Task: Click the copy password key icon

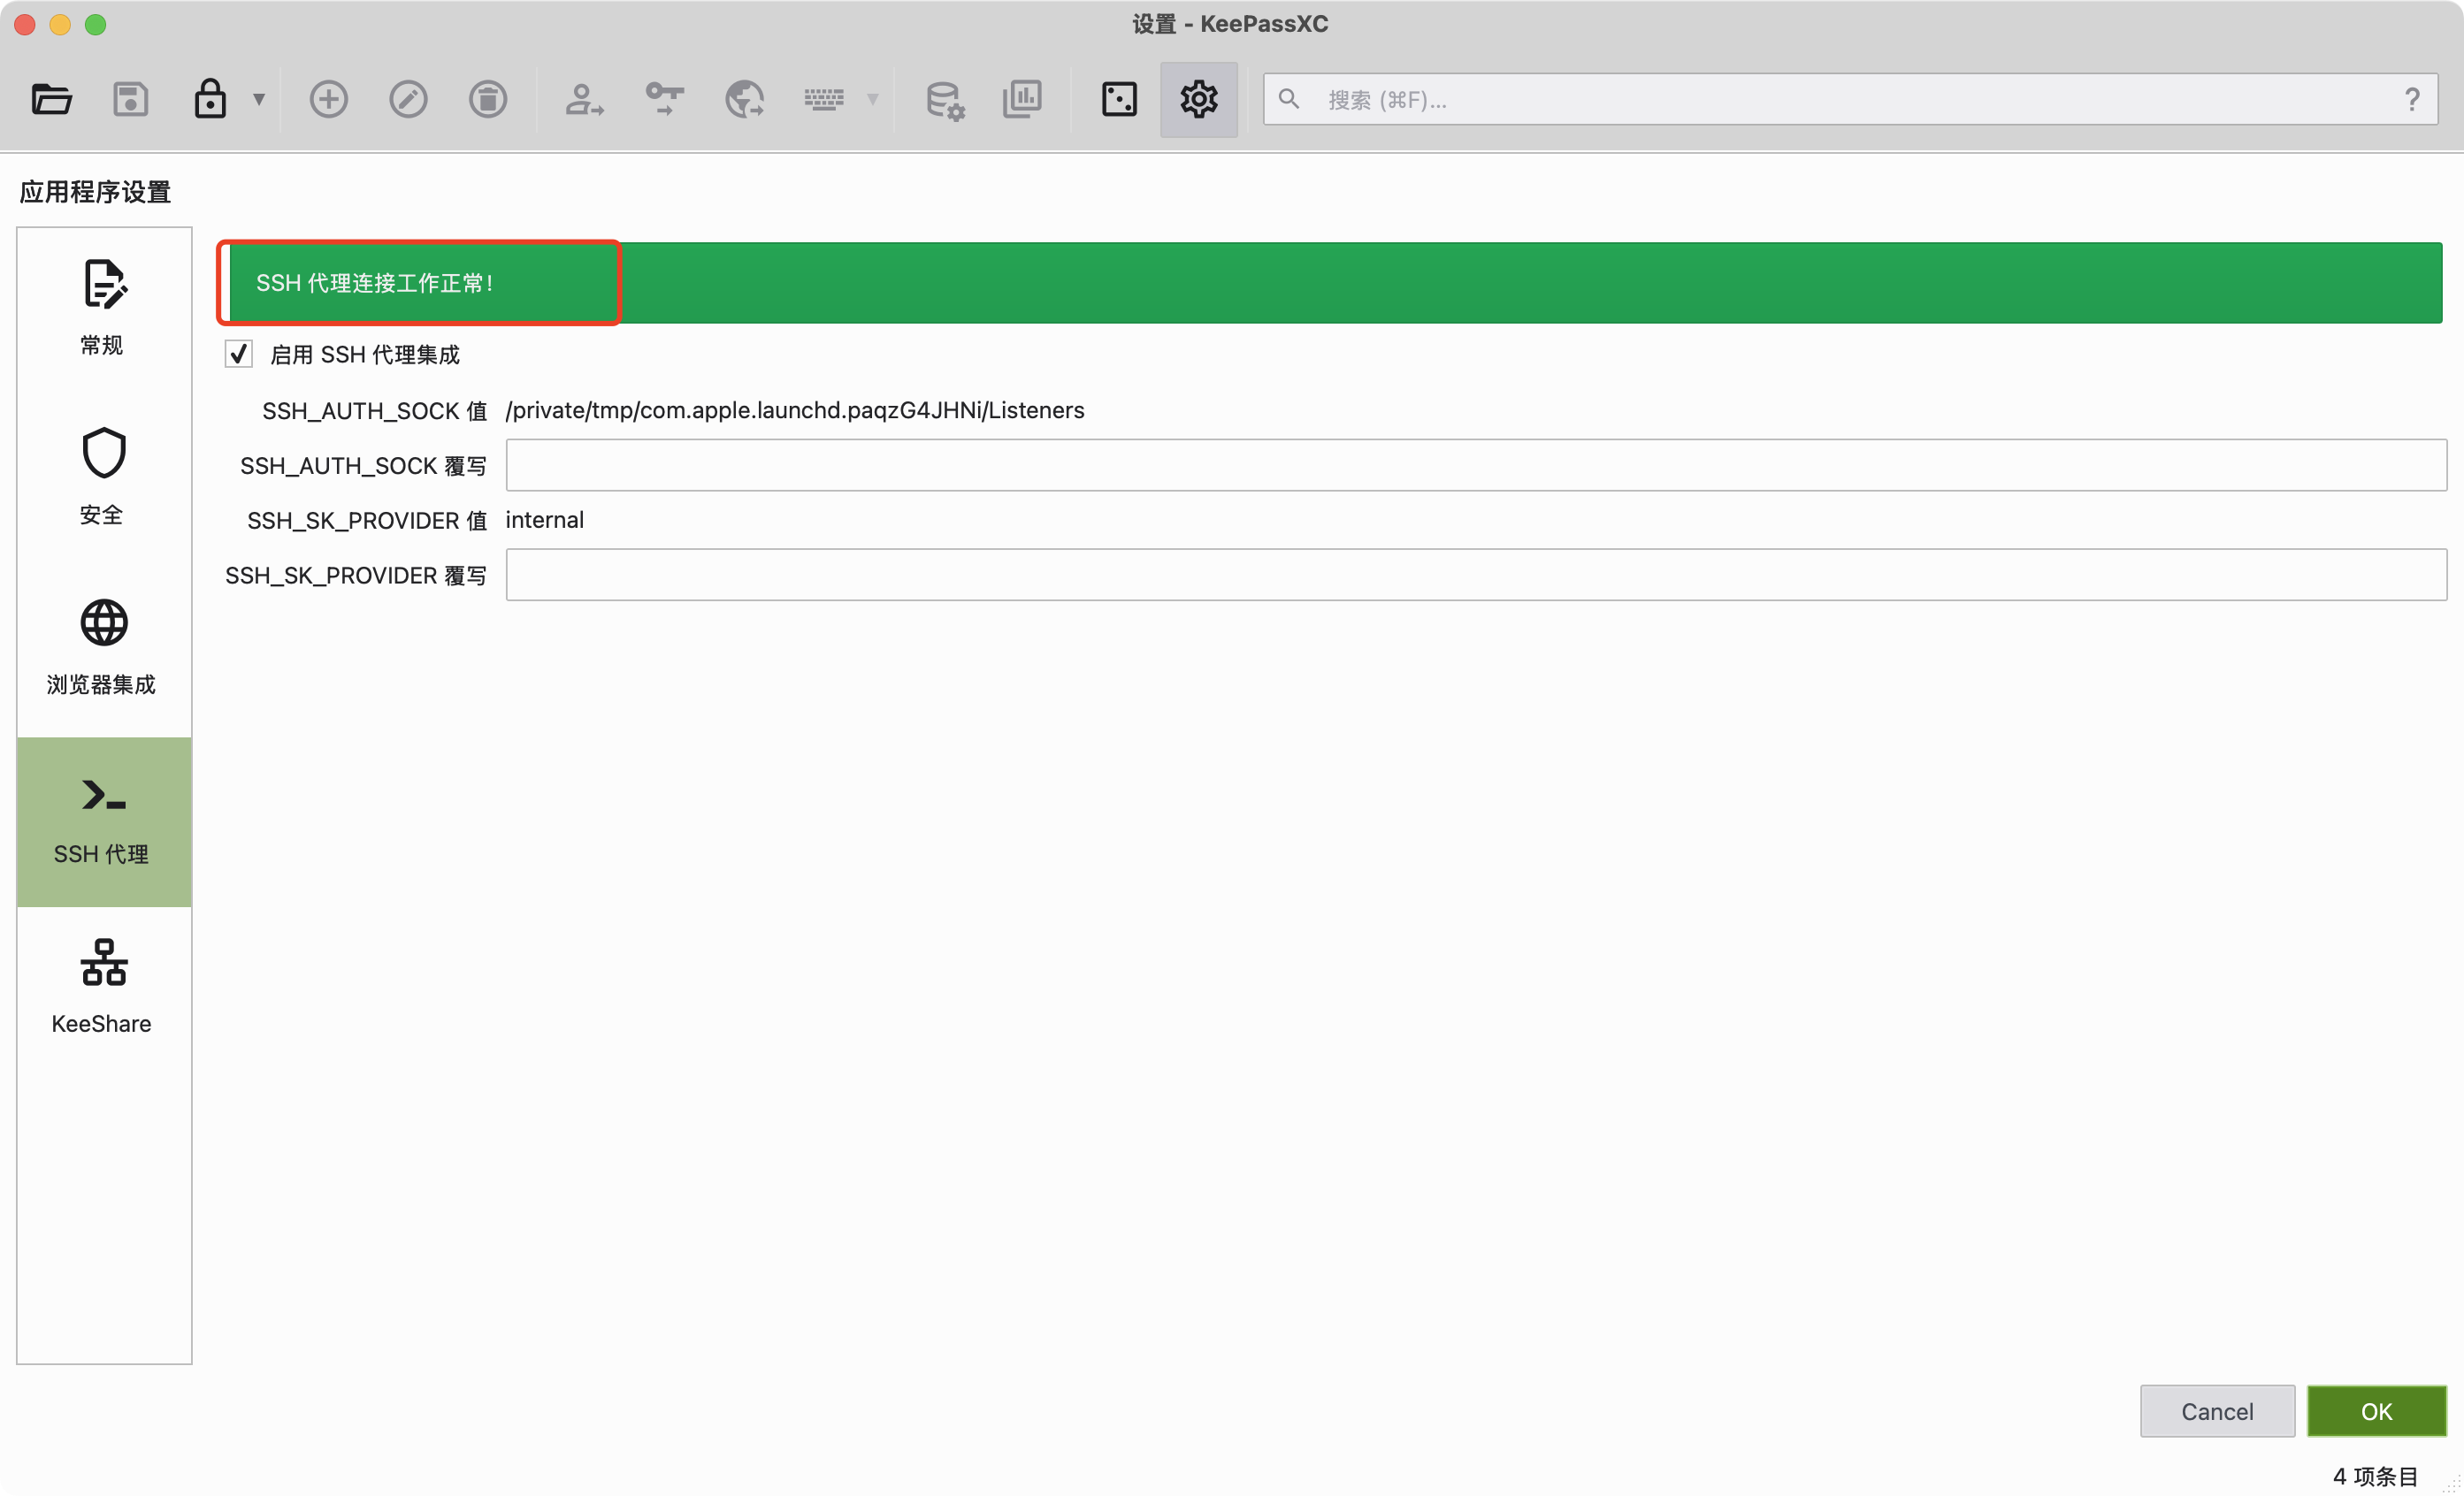Action: point(664,99)
